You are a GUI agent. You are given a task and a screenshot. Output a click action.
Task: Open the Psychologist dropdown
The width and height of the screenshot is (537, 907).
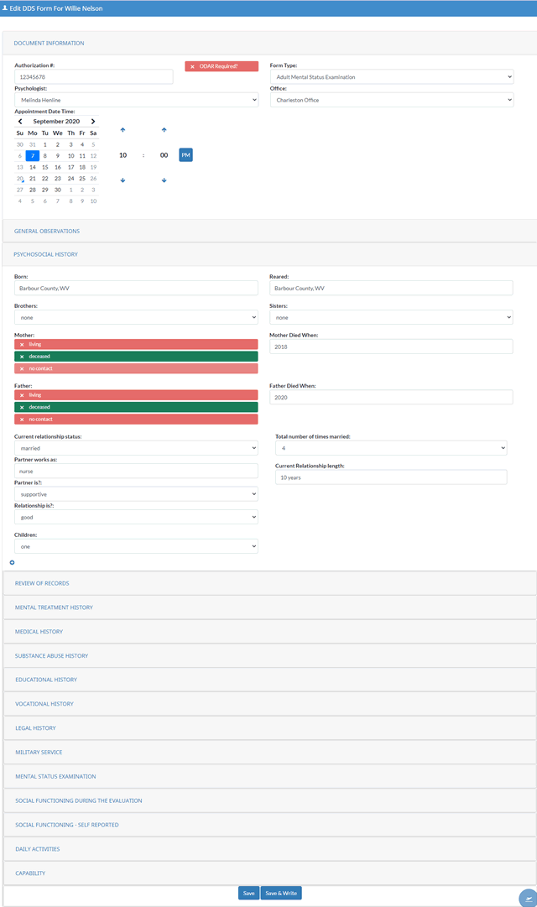click(x=136, y=100)
